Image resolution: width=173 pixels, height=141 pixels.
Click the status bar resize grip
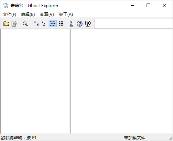coord(171,139)
